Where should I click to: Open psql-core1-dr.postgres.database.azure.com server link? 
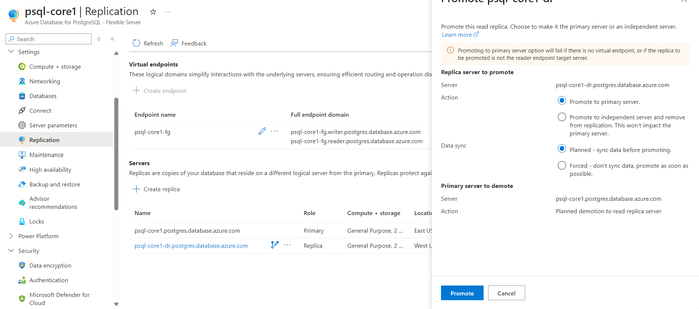click(191, 246)
